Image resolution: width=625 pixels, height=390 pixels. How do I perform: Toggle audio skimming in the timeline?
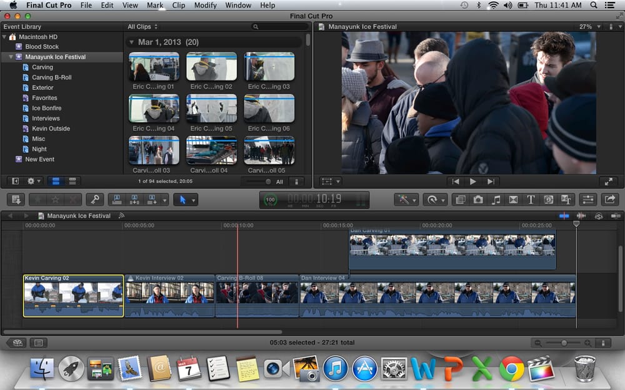(581, 216)
